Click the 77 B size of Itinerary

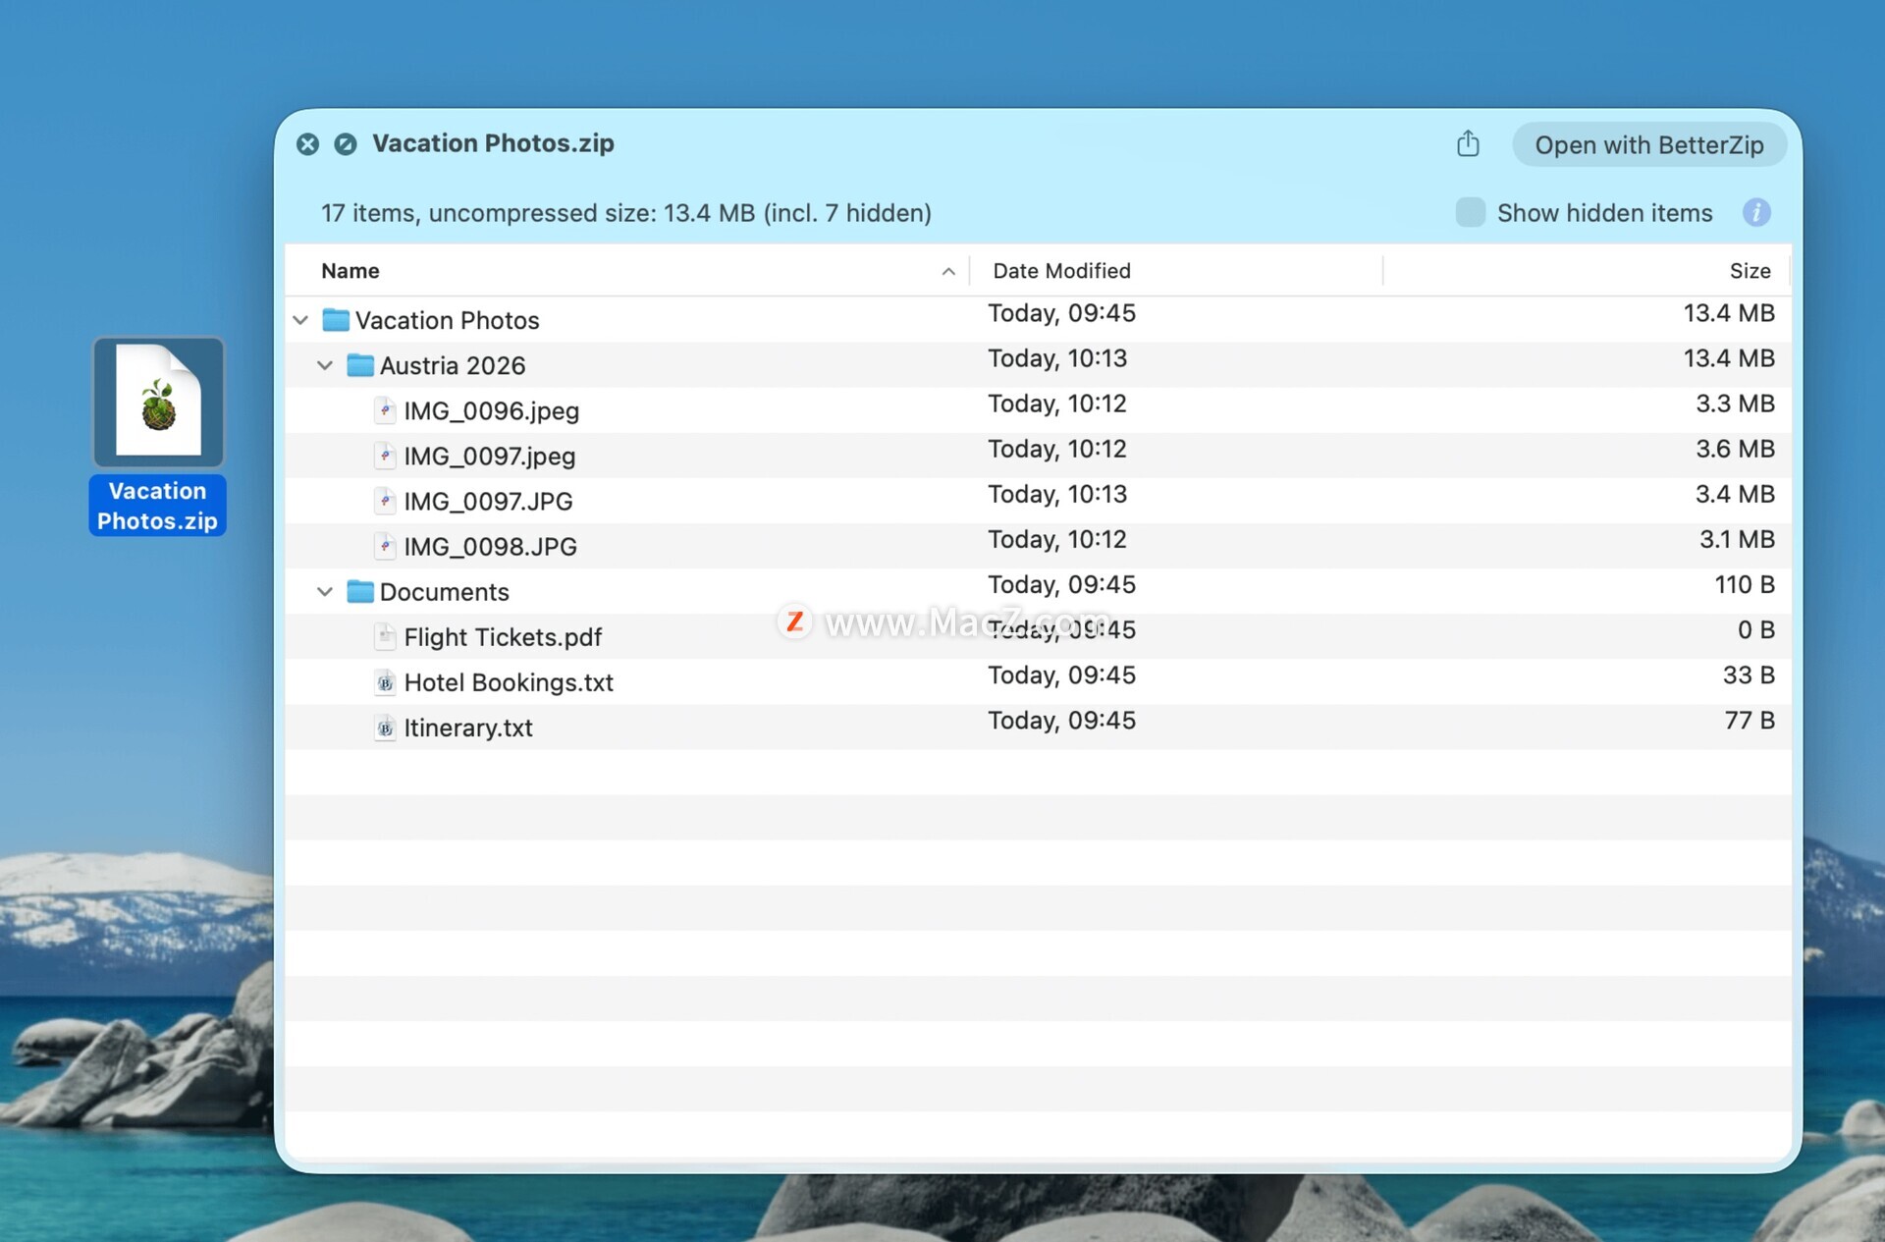pos(1750,720)
